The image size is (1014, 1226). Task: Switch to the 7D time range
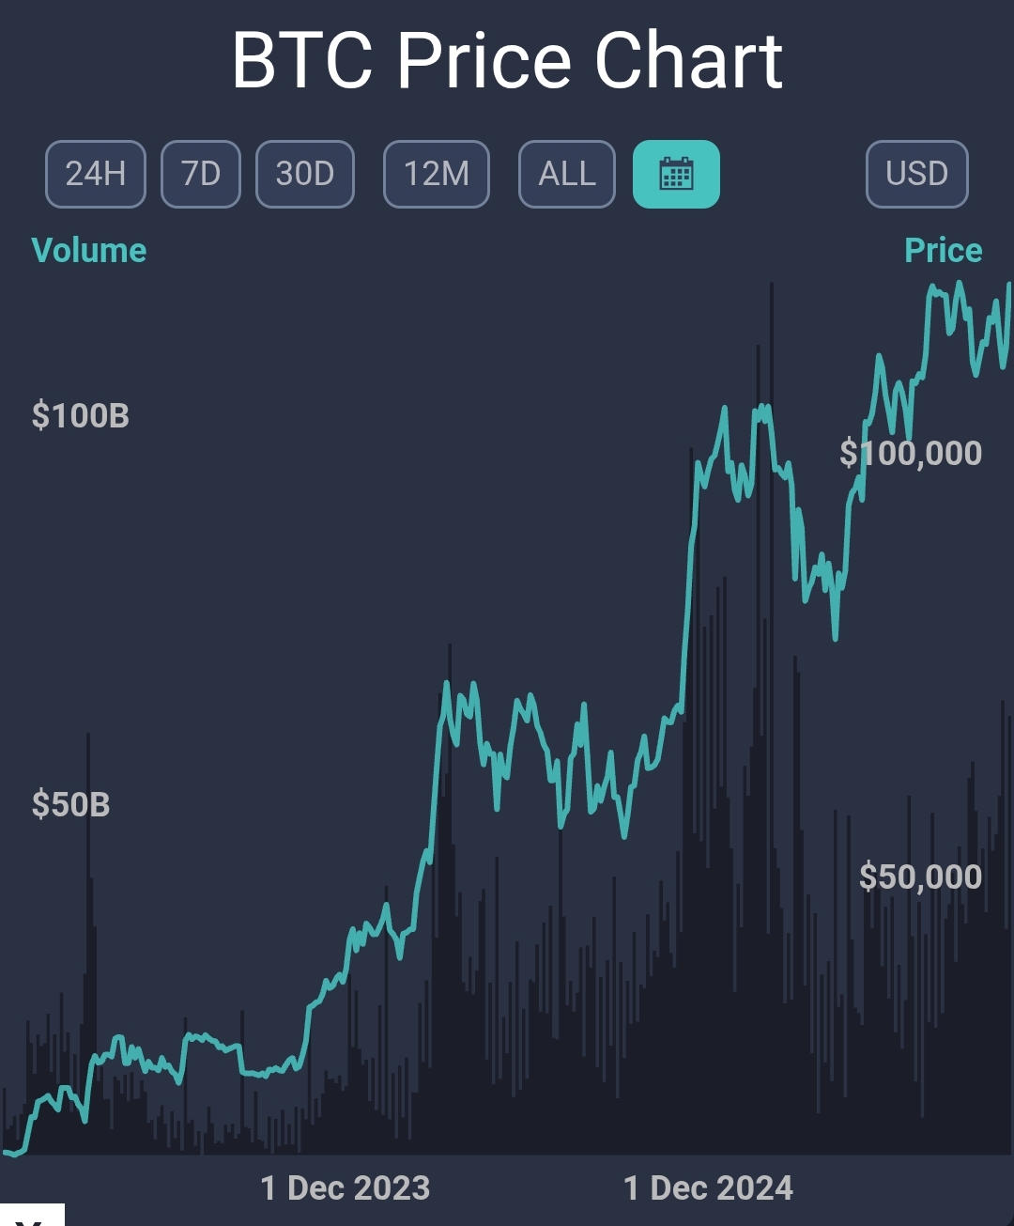[201, 174]
